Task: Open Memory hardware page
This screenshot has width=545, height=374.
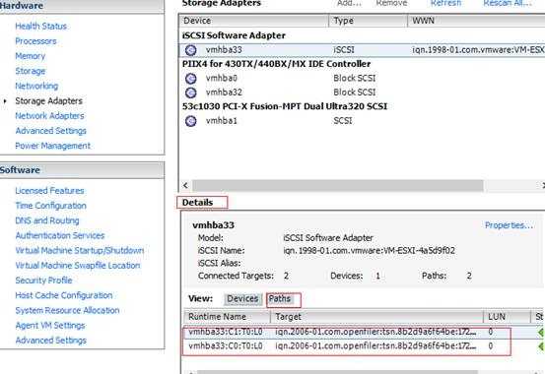Action: pyautogui.click(x=31, y=56)
